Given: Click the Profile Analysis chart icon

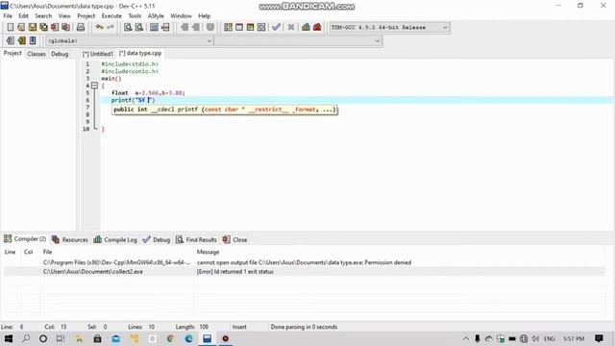Looking at the screenshot, I should (306, 27).
